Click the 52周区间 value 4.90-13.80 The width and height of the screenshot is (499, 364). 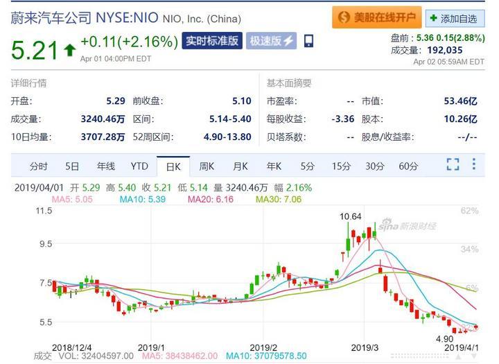coord(227,137)
